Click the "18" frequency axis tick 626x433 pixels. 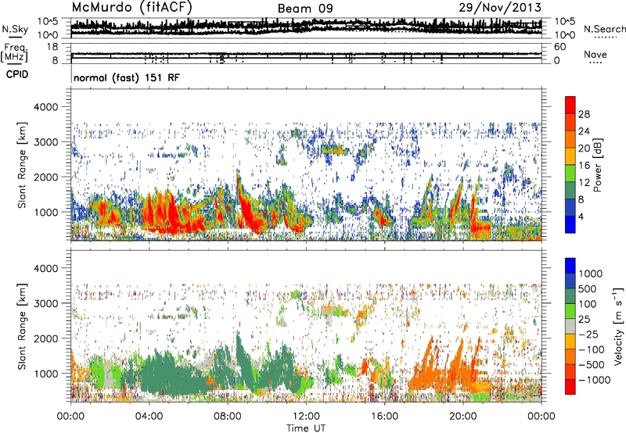[52, 47]
